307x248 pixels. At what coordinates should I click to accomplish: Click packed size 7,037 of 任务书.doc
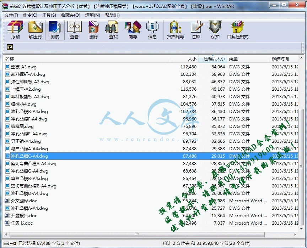pyautogui.click(x=219, y=223)
